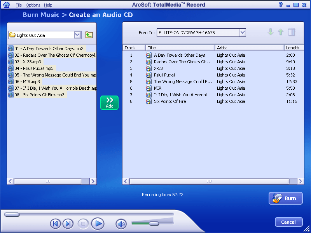Click the Cancel button
Viewport: 311px width, 233px height.
pos(288,222)
